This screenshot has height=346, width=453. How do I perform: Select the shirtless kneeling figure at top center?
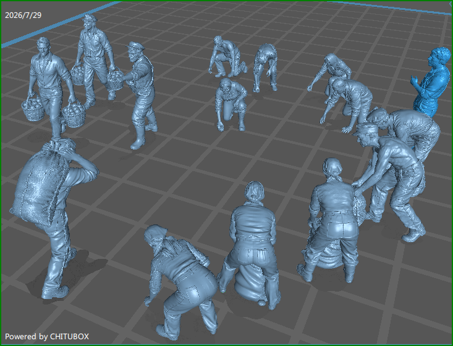click(227, 56)
